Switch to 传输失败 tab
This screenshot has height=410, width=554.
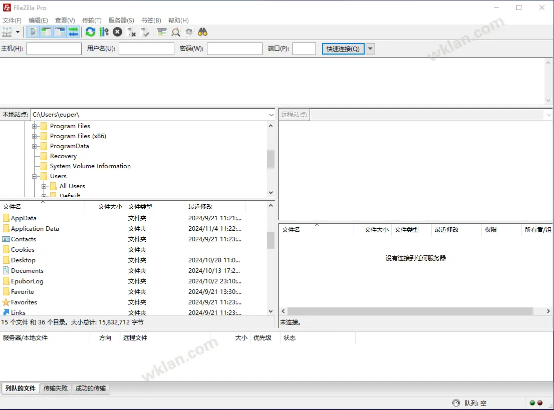(56, 388)
